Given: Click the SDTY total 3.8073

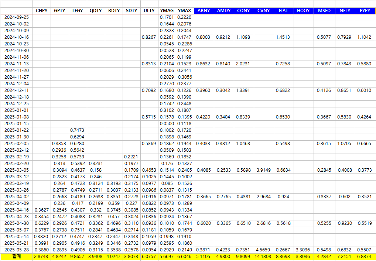Looking at the screenshot, I should (131, 257).
